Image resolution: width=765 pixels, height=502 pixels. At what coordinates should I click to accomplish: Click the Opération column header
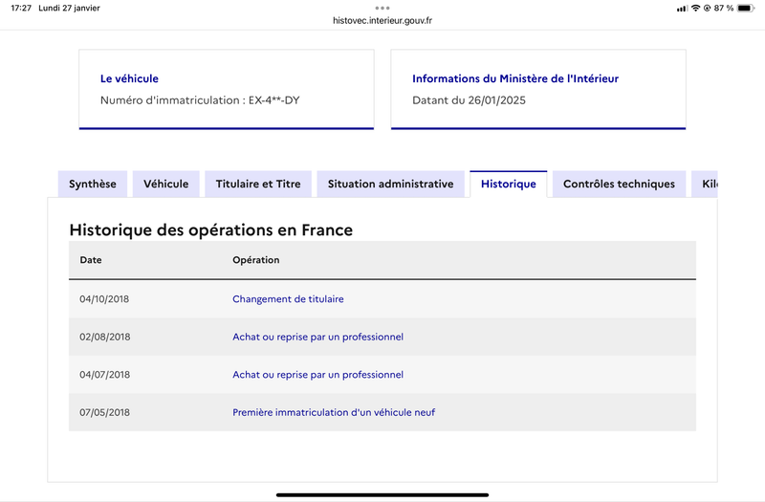pos(255,260)
